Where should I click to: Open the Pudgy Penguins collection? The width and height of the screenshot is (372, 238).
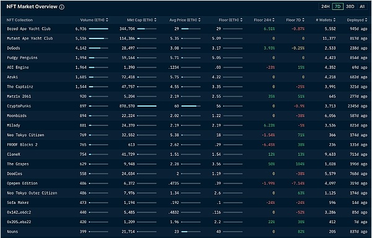point(22,58)
